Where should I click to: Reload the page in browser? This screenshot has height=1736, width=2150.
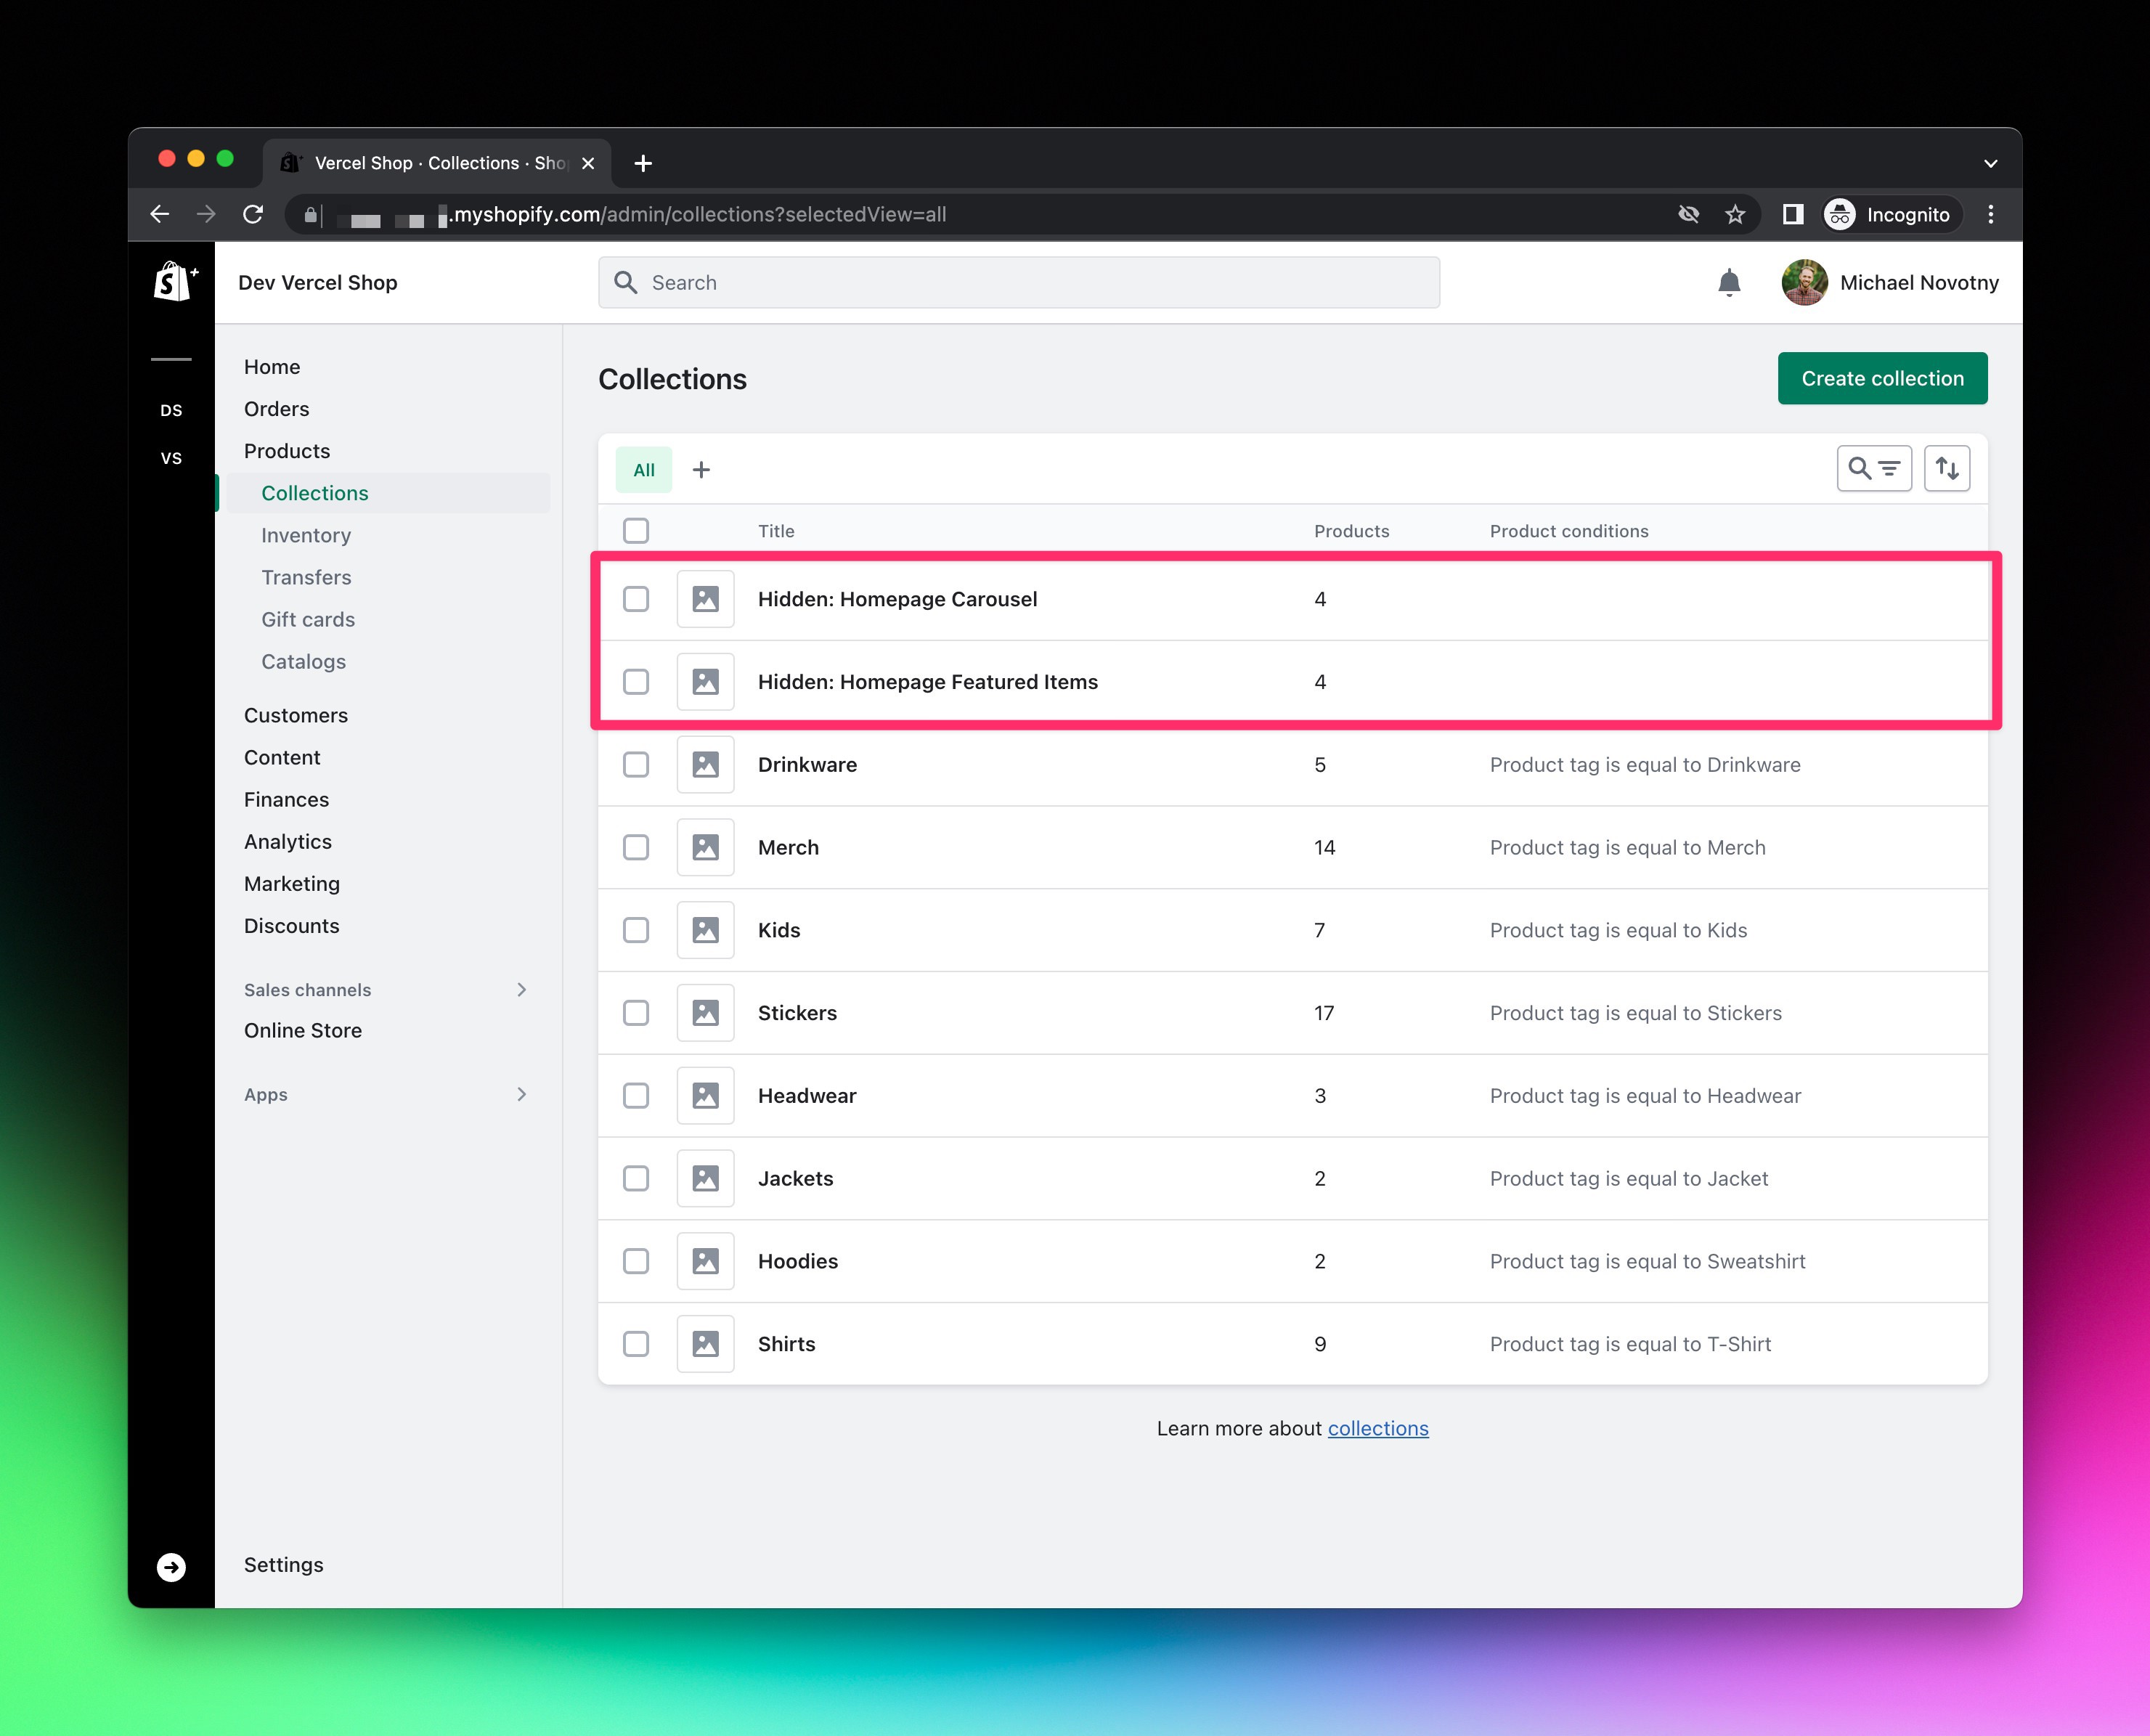(253, 214)
